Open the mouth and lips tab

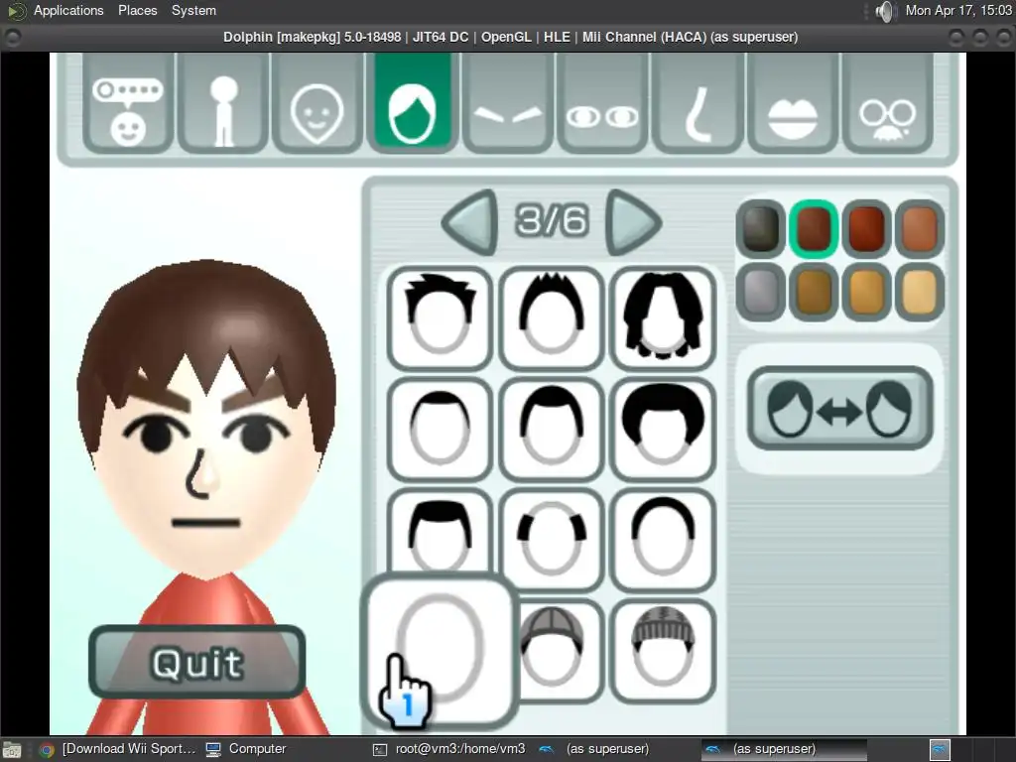coord(793,103)
